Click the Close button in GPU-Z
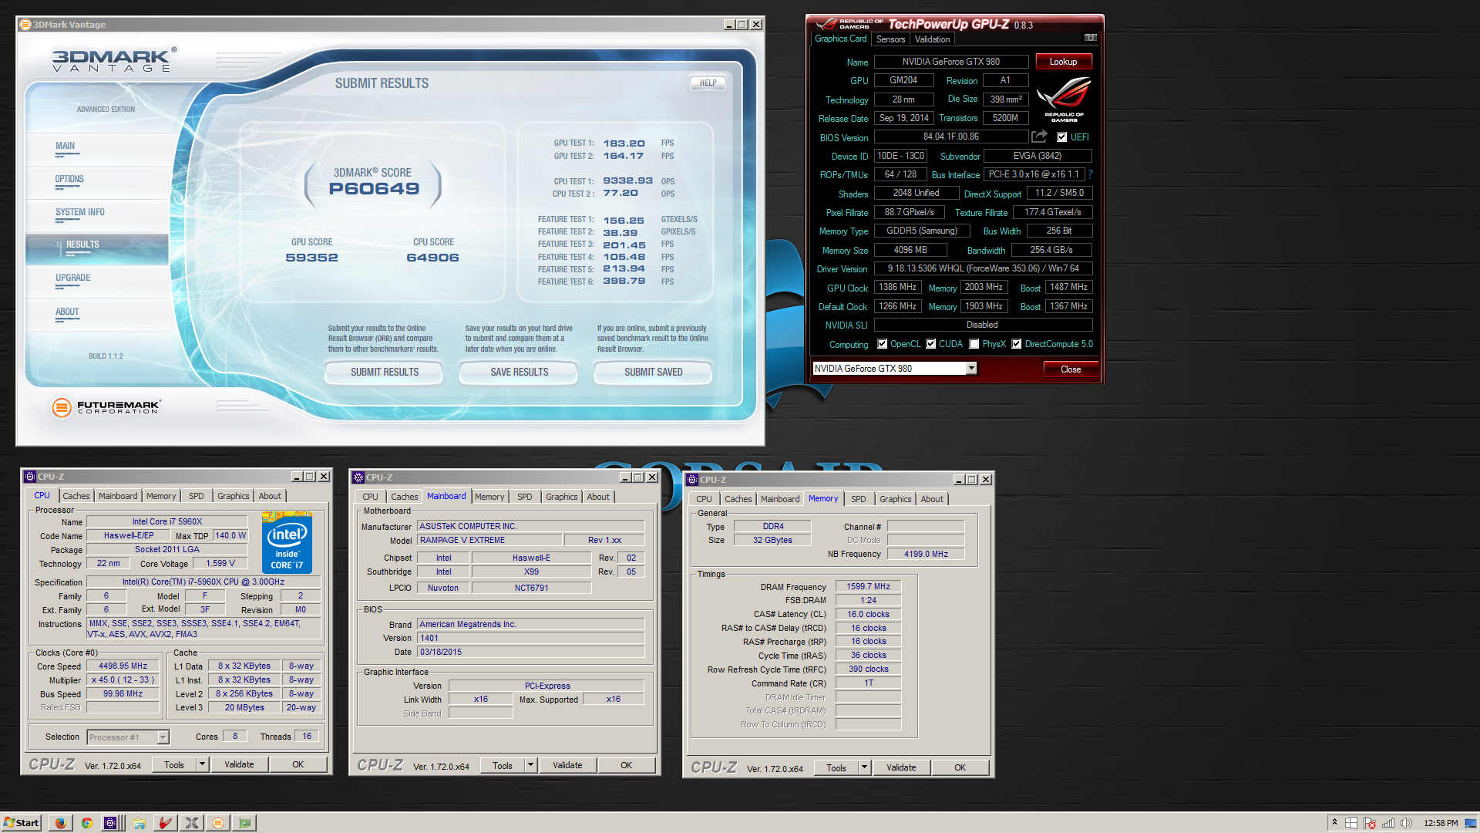The height and width of the screenshot is (833, 1480). pos(1071,369)
